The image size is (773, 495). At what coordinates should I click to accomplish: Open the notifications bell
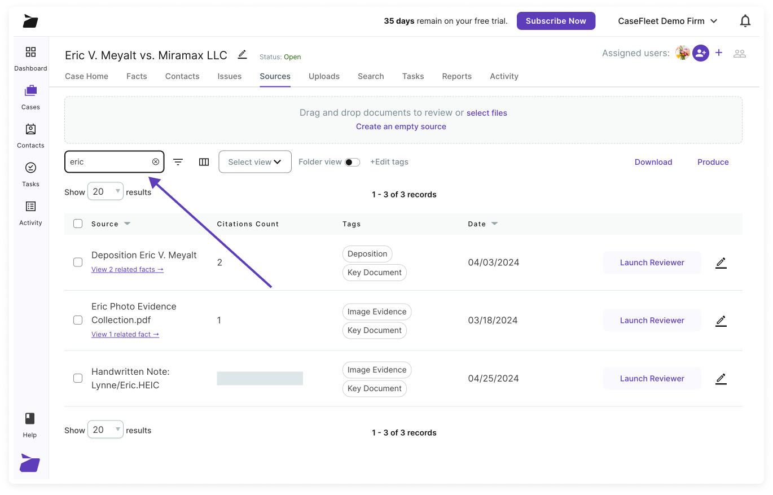coord(745,21)
